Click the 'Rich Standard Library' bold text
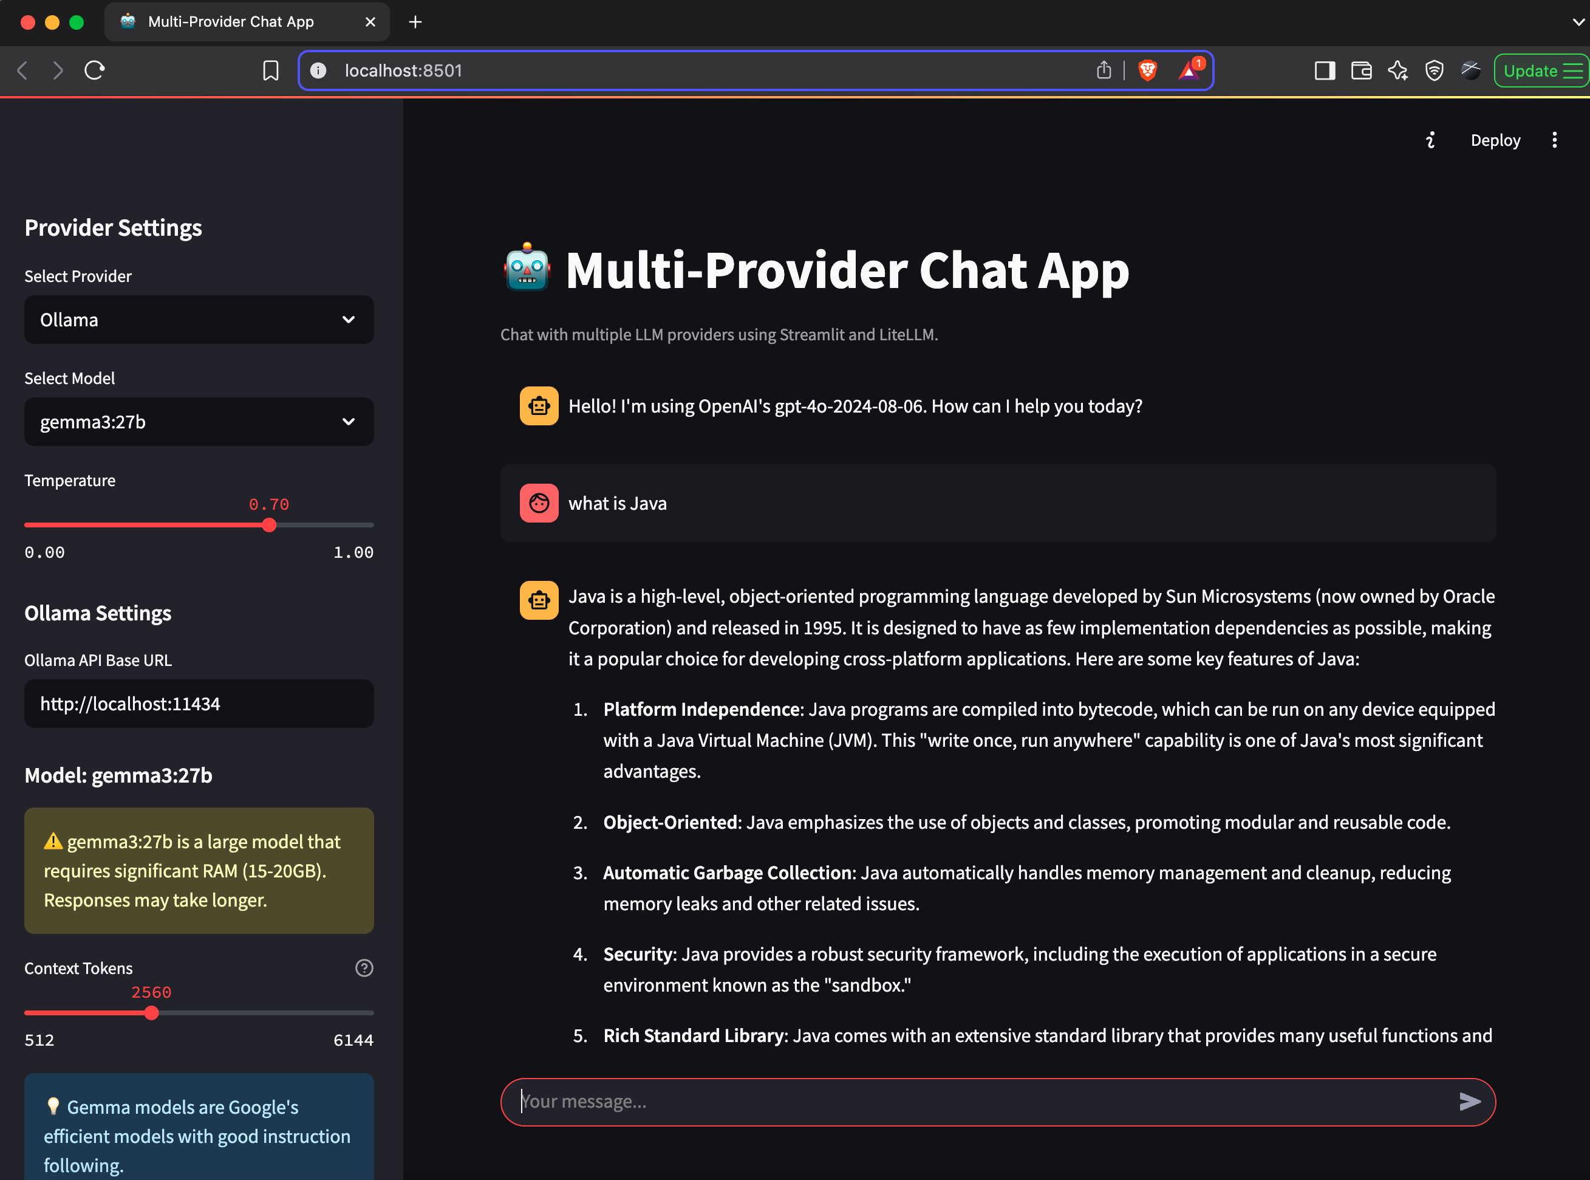The width and height of the screenshot is (1590, 1180). click(693, 1036)
